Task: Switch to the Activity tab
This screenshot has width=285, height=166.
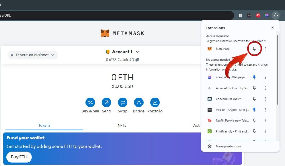Action: point(197,125)
